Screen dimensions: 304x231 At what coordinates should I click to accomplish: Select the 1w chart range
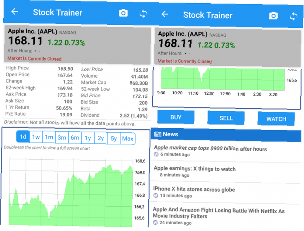(36, 137)
